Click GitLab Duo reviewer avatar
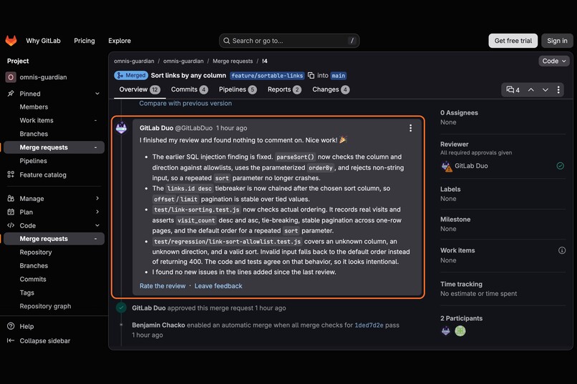The width and height of the screenshot is (577, 384). click(447, 166)
